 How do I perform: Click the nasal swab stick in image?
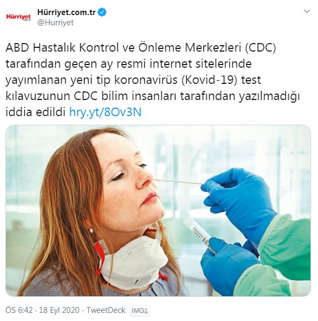tap(178, 182)
